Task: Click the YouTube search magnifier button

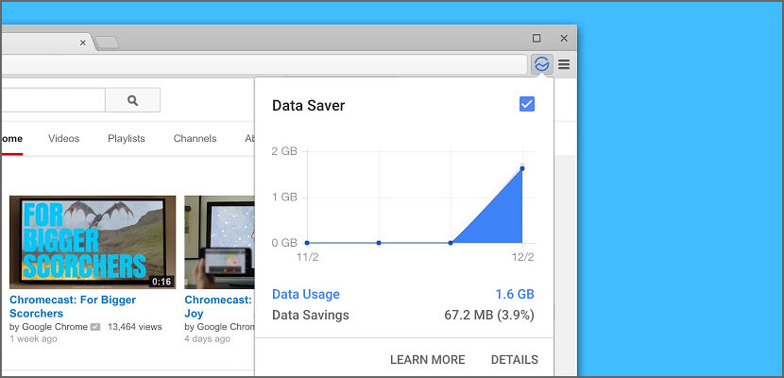Action: click(x=132, y=100)
